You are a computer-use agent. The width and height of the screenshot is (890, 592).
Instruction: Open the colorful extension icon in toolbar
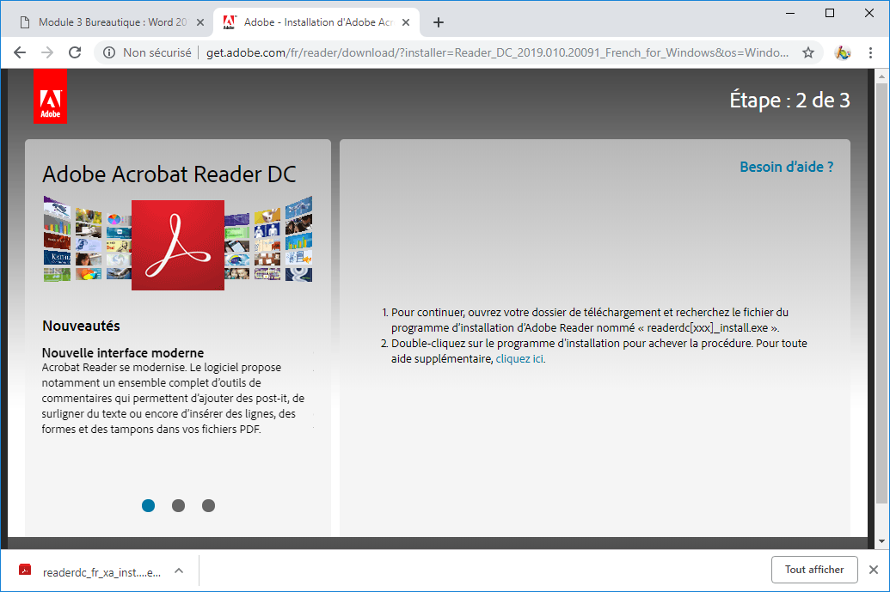click(x=843, y=52)
